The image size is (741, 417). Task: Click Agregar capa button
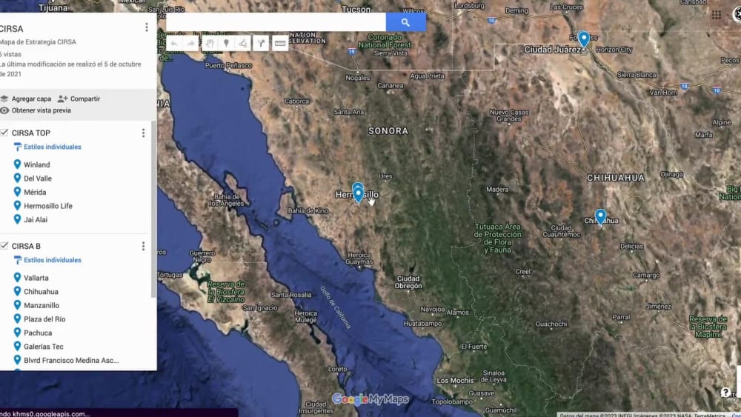click(26, 99)
